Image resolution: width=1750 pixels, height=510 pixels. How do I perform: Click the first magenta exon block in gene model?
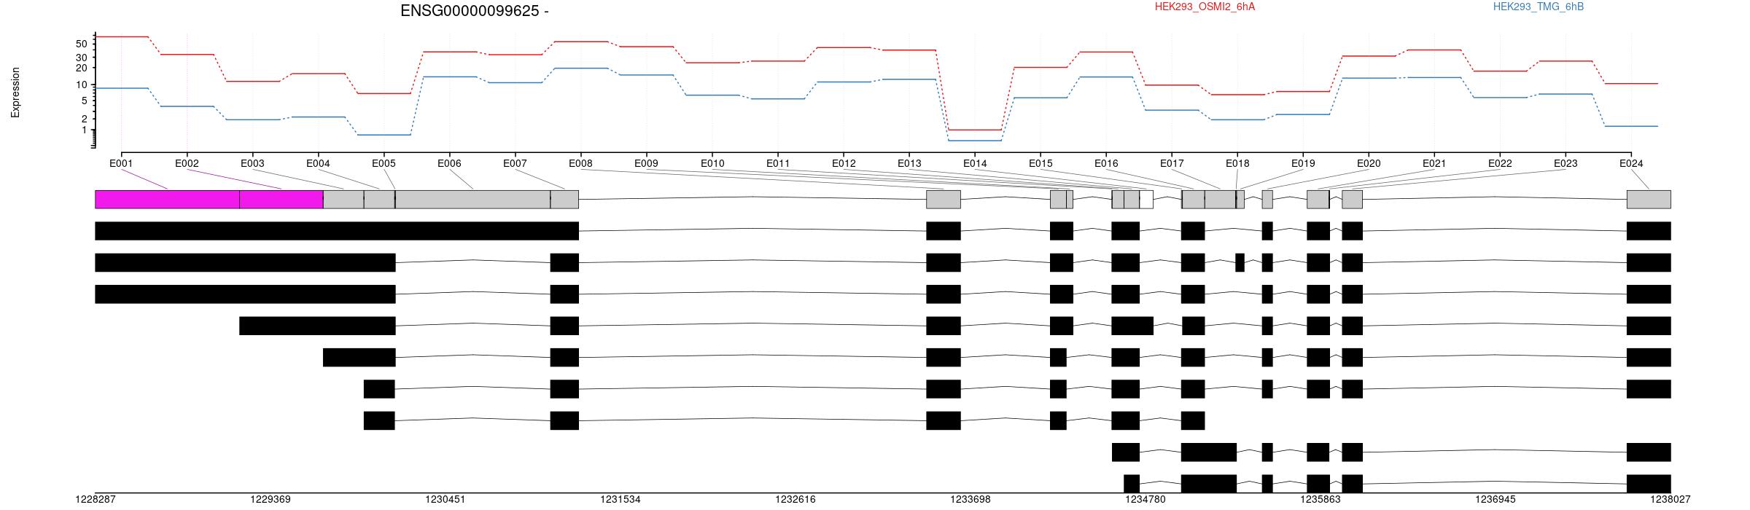(x=167, y=199)
